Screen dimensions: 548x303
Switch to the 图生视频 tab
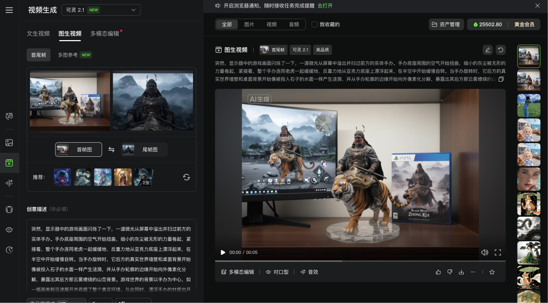tap(70, 33)
